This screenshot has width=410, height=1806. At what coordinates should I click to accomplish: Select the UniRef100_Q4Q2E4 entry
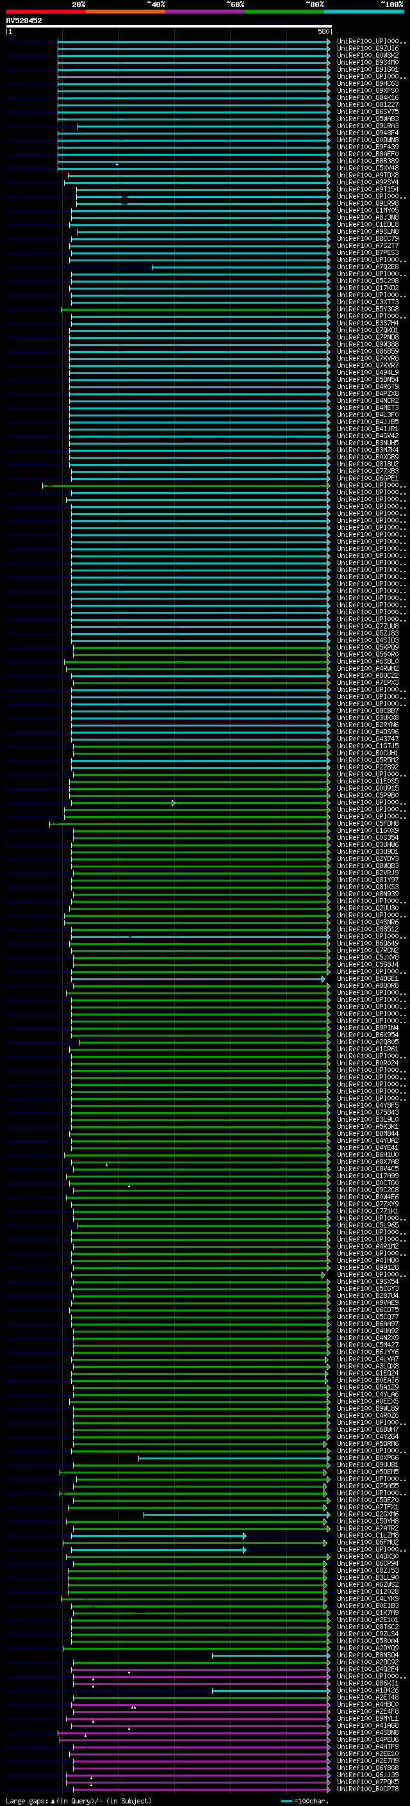point(367,1670)
